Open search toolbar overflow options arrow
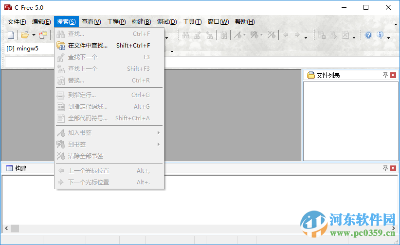The width and height of the screenshot is (400, 245). [306, 38]
